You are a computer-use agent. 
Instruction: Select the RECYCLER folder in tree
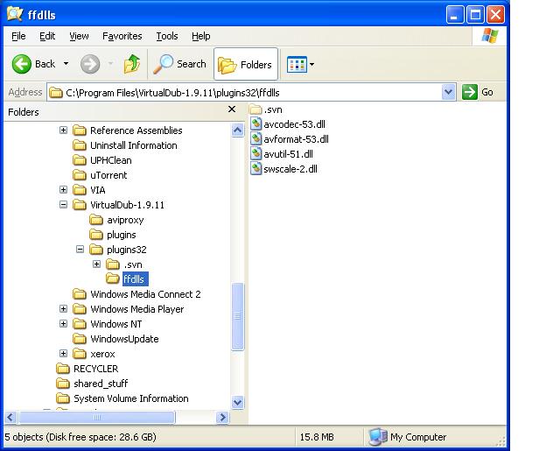[x=95, y=369]
